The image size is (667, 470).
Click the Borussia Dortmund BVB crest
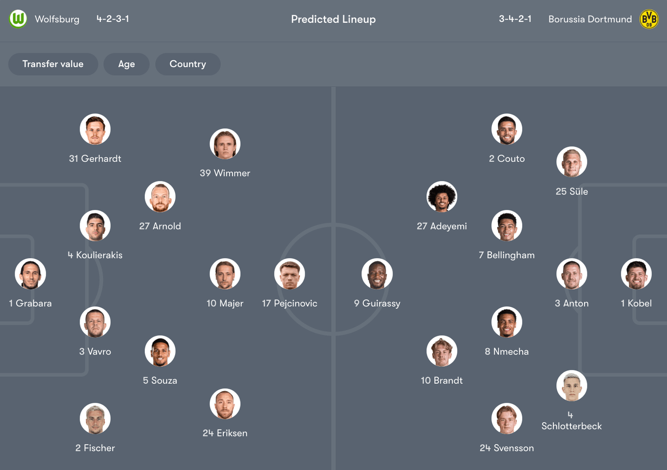[x=649, y=19]
